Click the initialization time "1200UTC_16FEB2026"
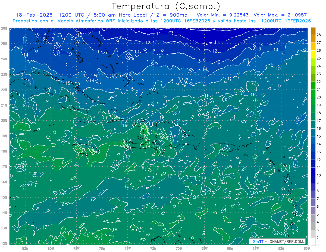326x252 pixels. click(x=185, y=21)
